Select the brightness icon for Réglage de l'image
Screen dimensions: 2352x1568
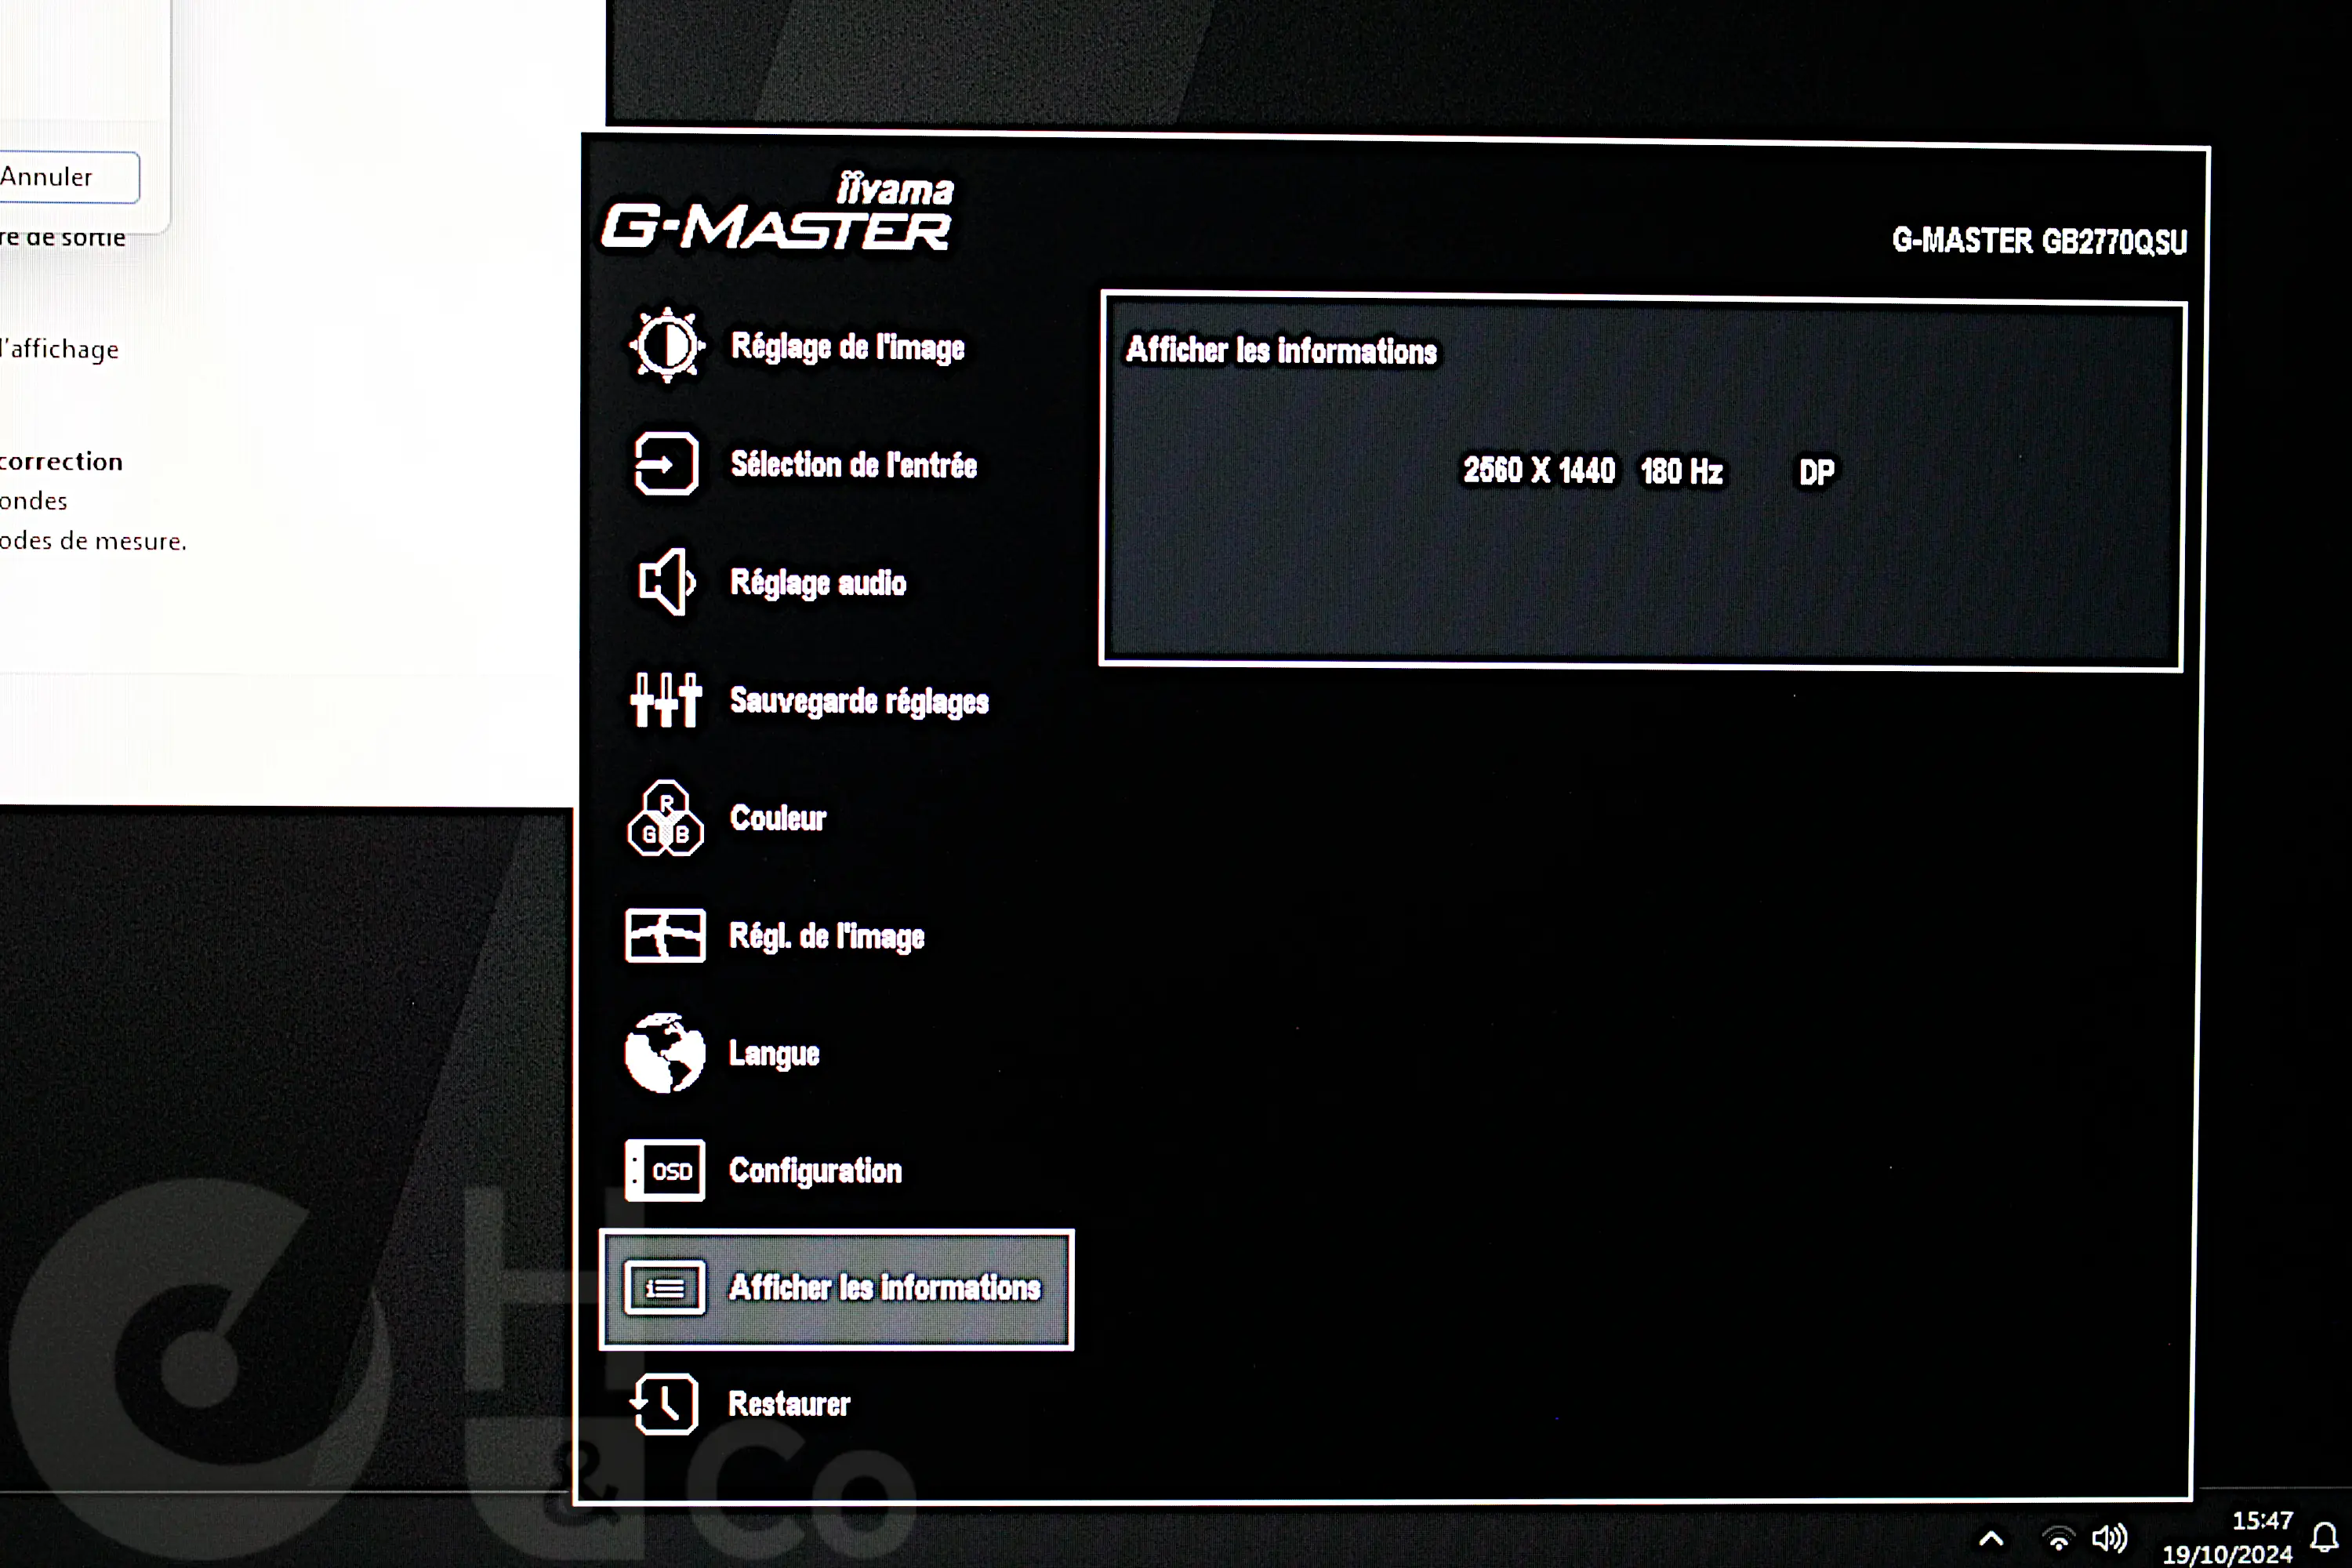(667, 345)
